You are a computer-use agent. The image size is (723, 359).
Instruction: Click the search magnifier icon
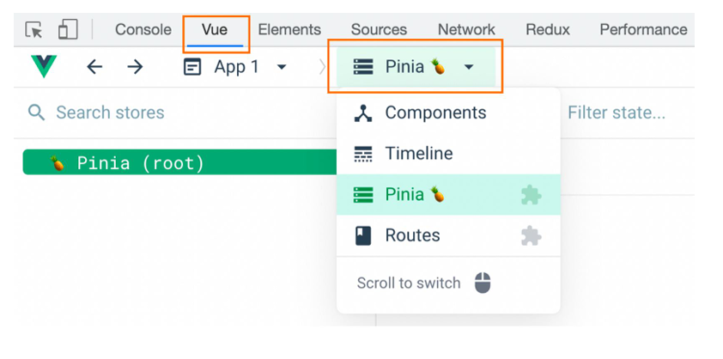36,113
